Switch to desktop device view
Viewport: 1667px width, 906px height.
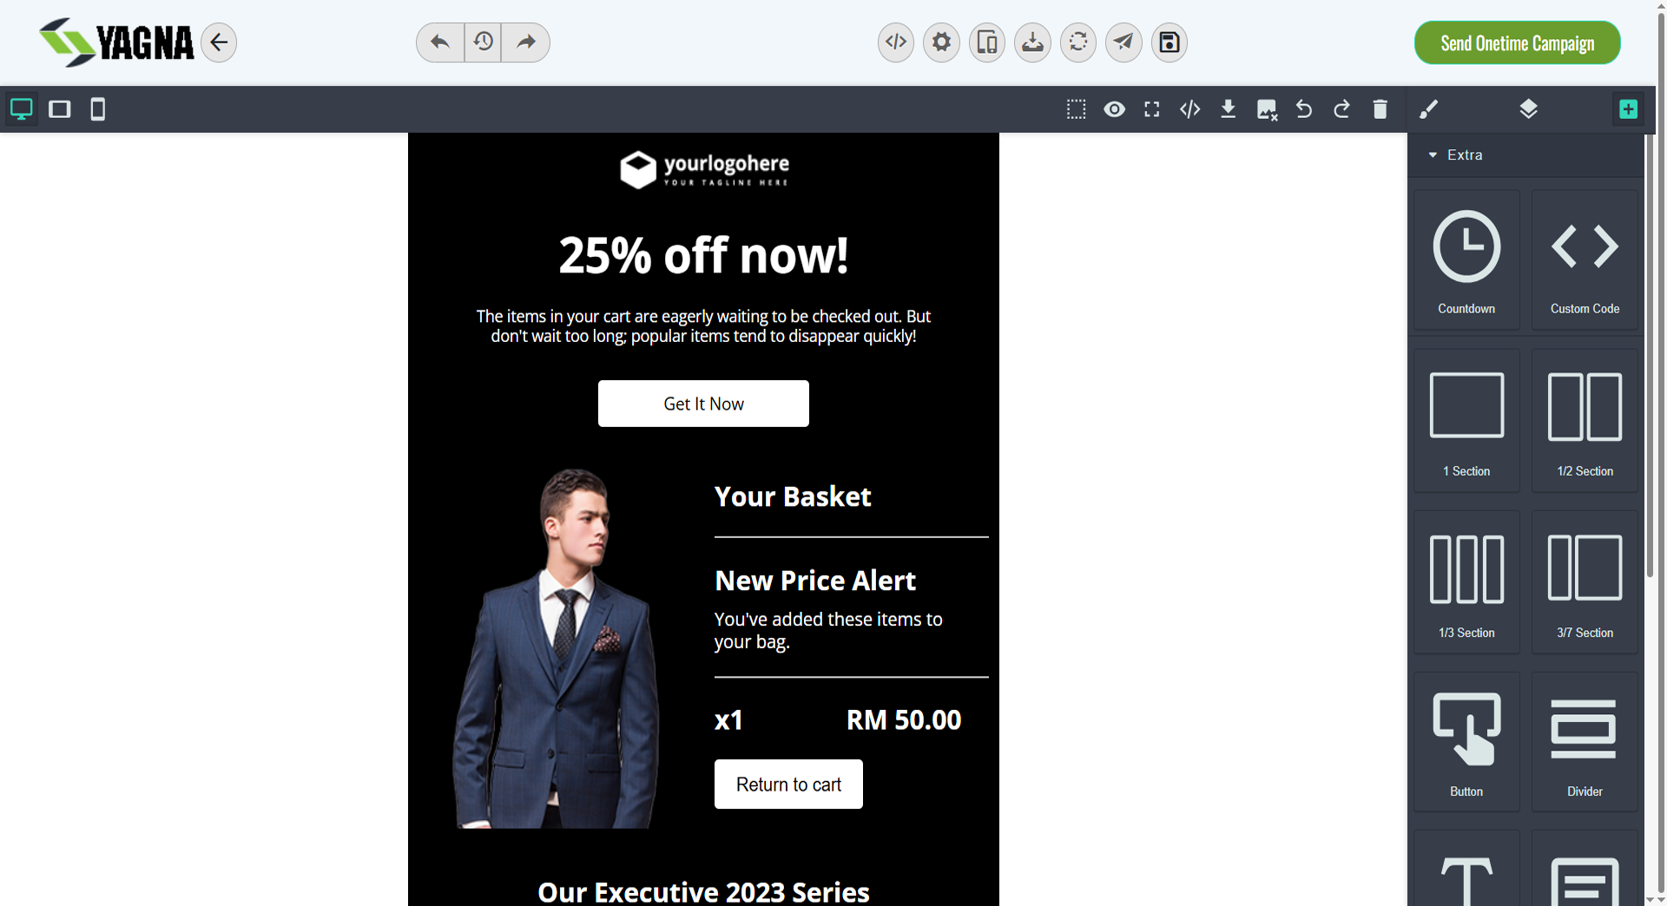coord(21,109)
